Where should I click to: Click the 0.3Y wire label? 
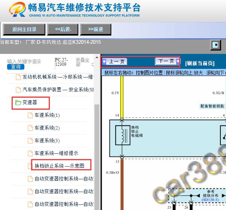coord(115,93)
